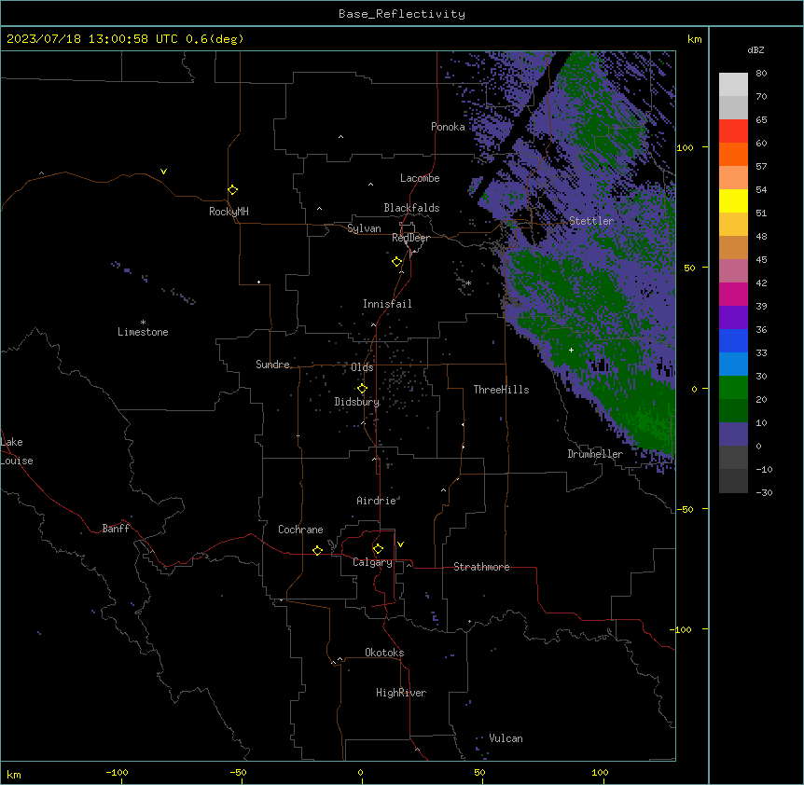Click the 2023/07/18 13:00:58 UTC timestamp
Image resolution: width=804 pixels, height=785 pixels.
coord(94,39)
